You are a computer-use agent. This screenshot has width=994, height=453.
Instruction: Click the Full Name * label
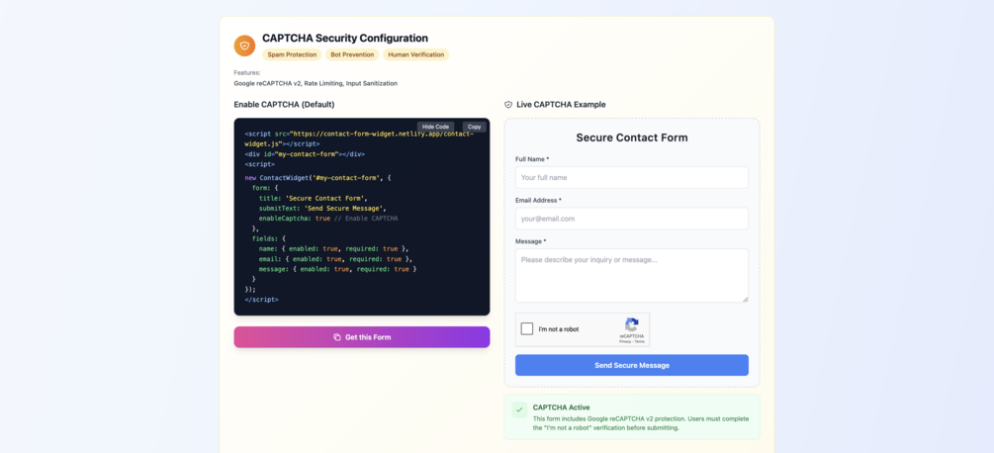click(x=532, y=159)
